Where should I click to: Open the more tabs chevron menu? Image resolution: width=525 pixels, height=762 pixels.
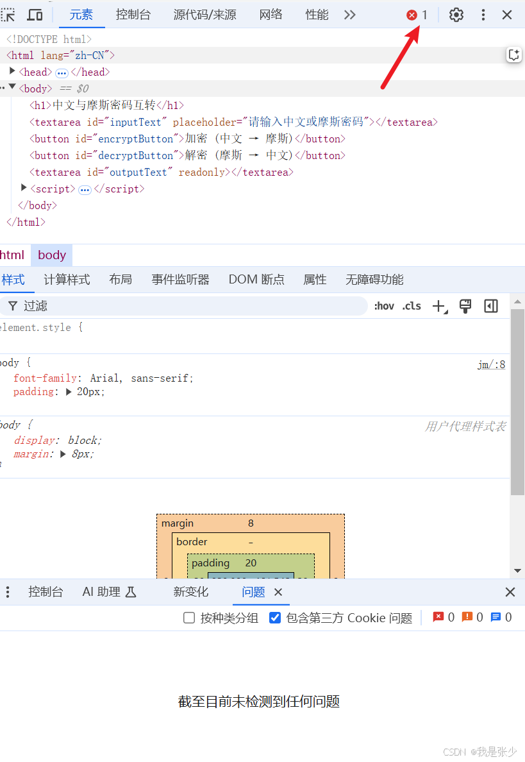click(x=349, y=15)
